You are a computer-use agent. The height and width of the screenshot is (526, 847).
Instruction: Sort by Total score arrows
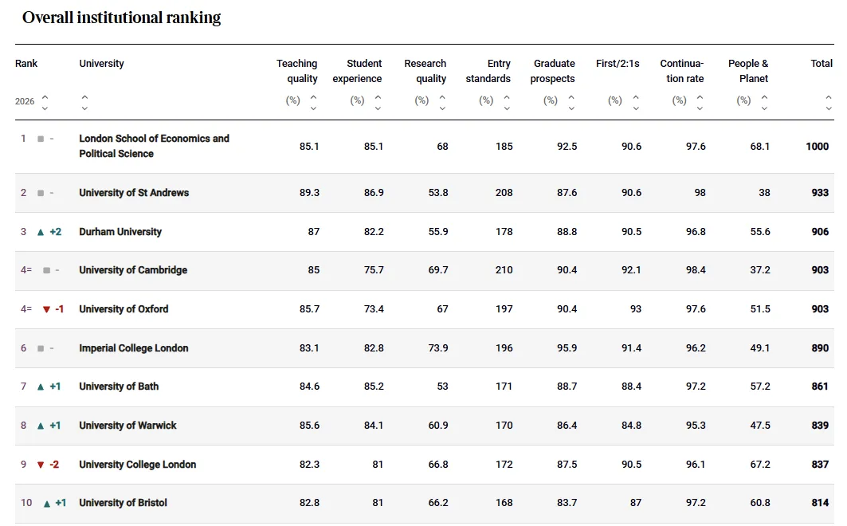(x=829, y=102)
